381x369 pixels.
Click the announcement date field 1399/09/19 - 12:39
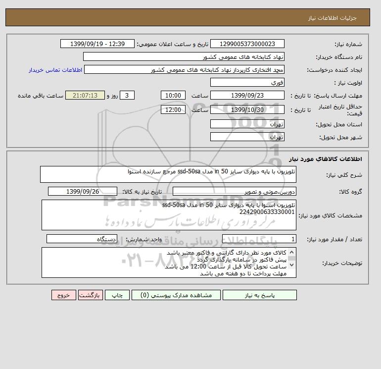click(x=97, y=44)
